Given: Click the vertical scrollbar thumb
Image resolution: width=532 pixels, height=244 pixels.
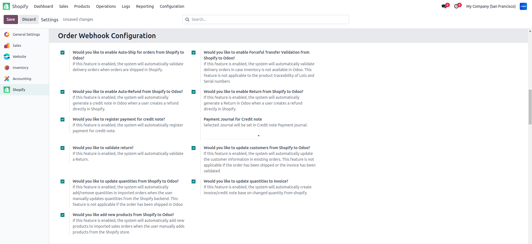Looking at the screenshot, I should pos(530,107).
